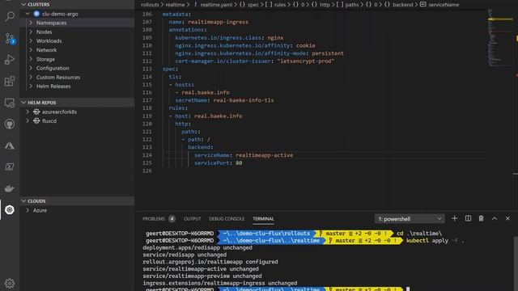Click the real-baeke-info-tls secretName value
The height and width of the screenshot is (291, 518).
tap(244, 100)
